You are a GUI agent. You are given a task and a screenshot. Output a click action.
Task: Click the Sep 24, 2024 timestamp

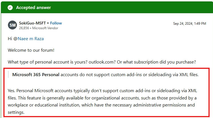click(190, 24)
